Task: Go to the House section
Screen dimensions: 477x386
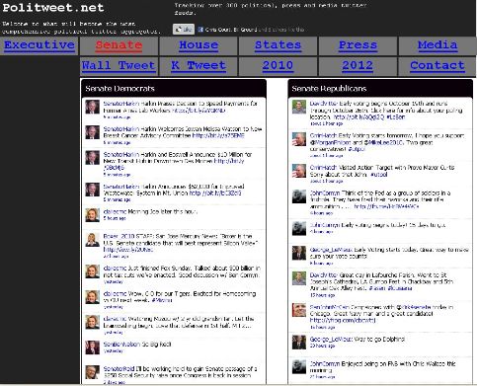Action: click(199, 45)
